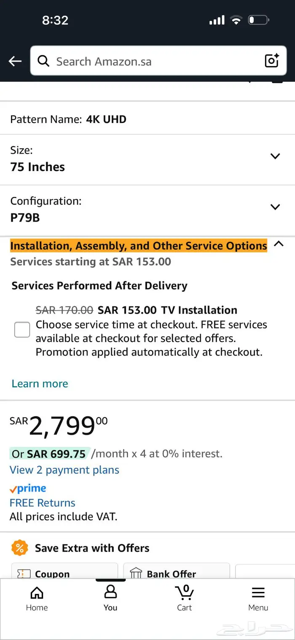Image resolution: width=295 pixels, height=640 pixels.
Task: Expand the Size dropdown
Action: tap(275, 156)
